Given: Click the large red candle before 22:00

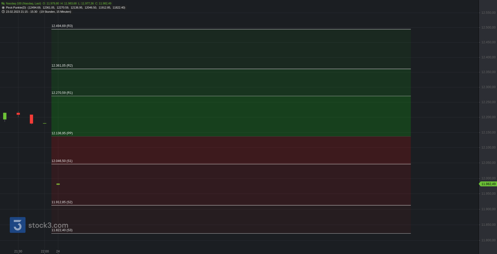Looking at the screenshot, I should pos(31,119).
